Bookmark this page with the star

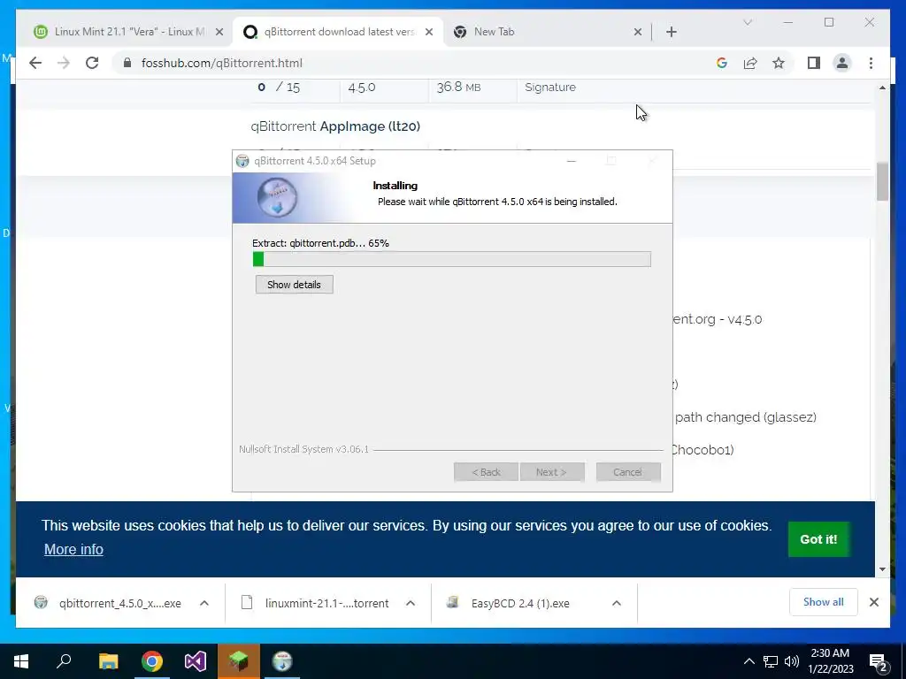point(779,63)
